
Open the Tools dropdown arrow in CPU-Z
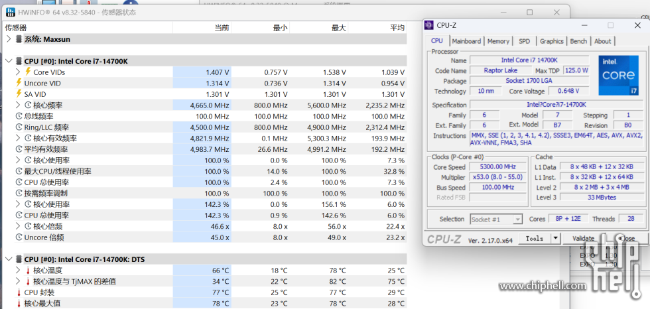click(555, 239)
